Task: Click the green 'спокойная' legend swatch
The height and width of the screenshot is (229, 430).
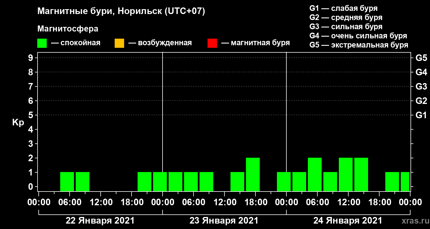Action: pos(42,43)
